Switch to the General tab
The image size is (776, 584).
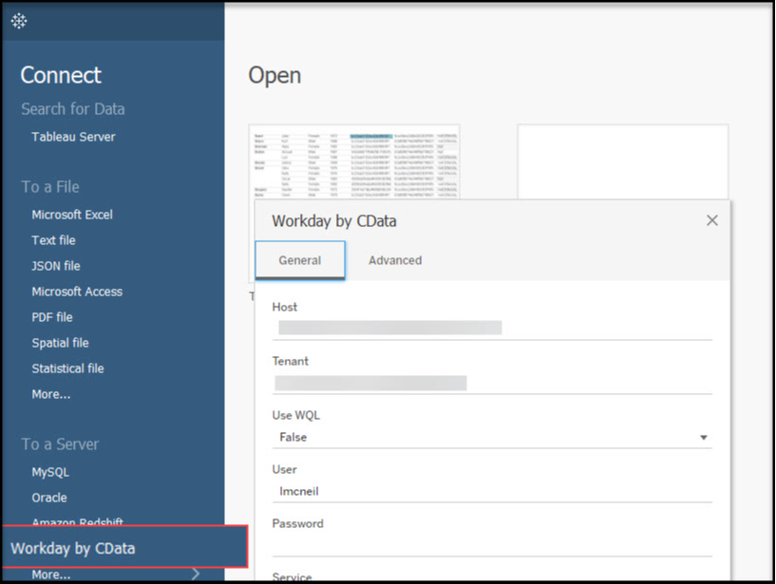coord(300,260)
